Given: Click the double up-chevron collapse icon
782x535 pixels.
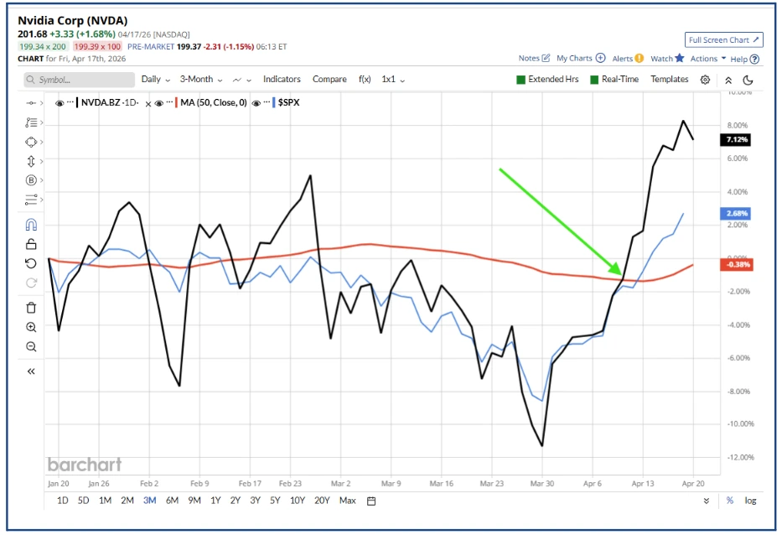Looking at the screenshot, I should [x=728, y=80].
